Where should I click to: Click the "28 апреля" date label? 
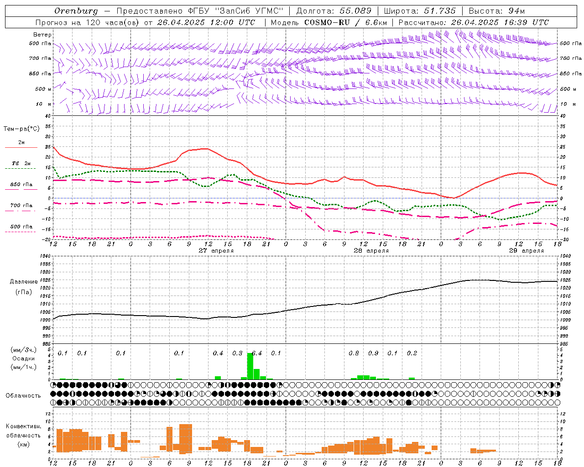(x=371, y=250)
